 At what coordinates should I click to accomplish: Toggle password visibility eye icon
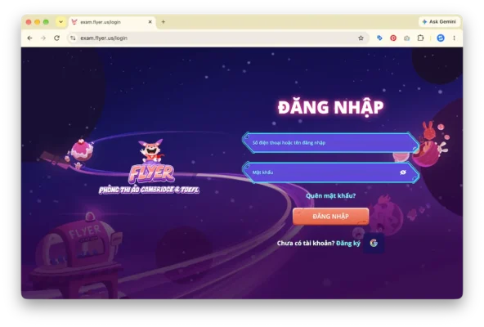coord(403,172)
